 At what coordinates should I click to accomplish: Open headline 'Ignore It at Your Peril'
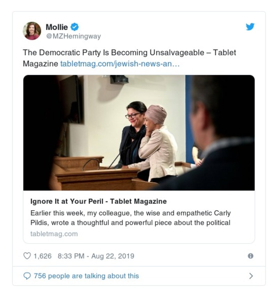pos(98,201)
